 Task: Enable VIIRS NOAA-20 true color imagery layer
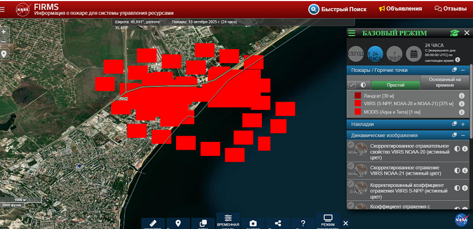351,144
